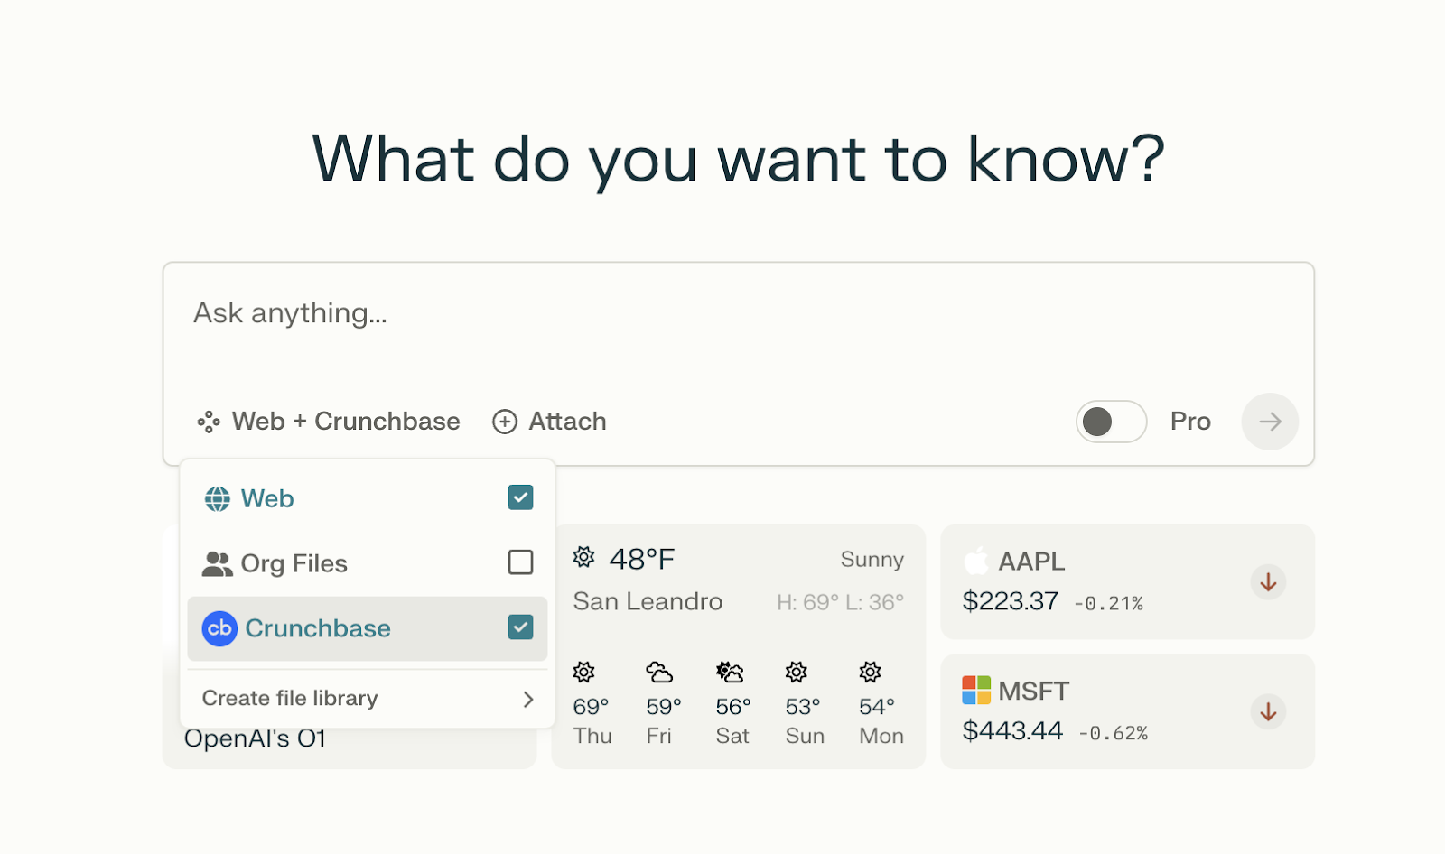Select Create file library menu entry
This screenshot has height=854, width=1445.
coord(290,699)
